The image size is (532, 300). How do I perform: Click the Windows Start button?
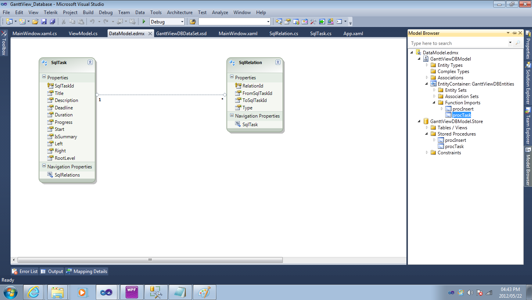(10, 292)
